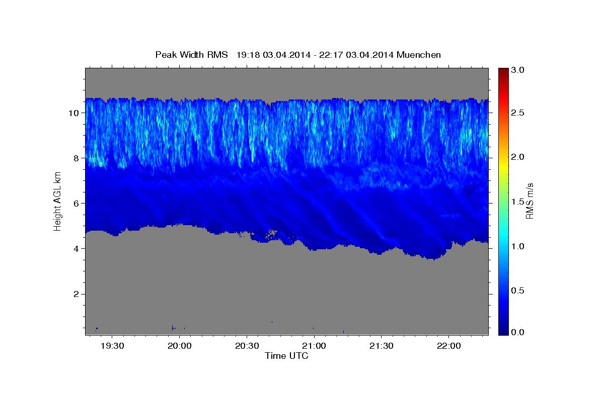The image size is (604, 402).
Task: Click the 20:30 time tick label
Action: click(x=247, y=346)
